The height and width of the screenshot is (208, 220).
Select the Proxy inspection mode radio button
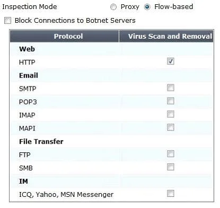(x=113, y=7)
